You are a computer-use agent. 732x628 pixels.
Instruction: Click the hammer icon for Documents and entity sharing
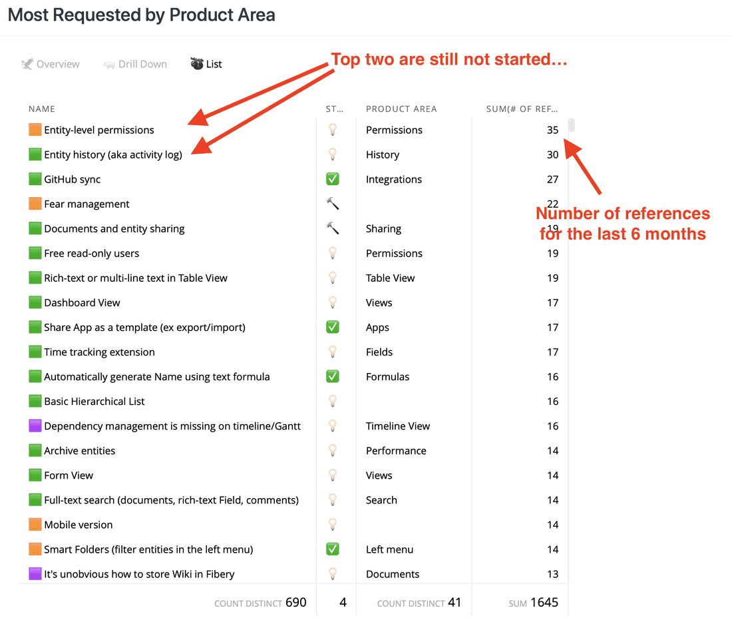[332, 228]
